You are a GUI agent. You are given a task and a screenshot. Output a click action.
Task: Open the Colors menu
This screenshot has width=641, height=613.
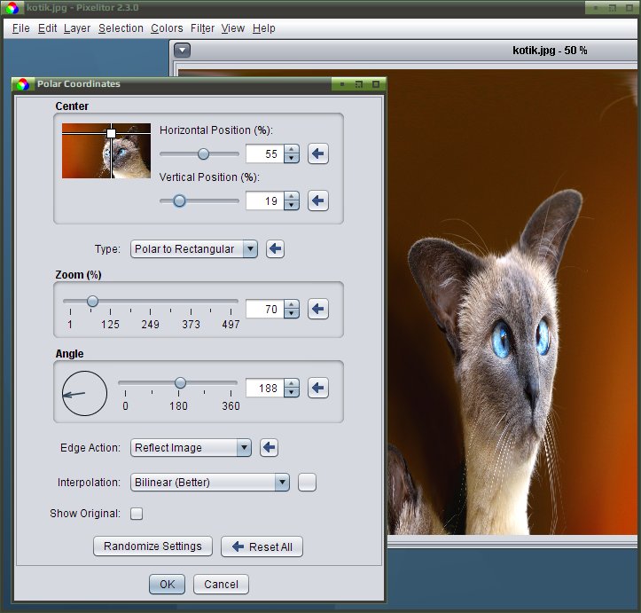tap(167, 28)
